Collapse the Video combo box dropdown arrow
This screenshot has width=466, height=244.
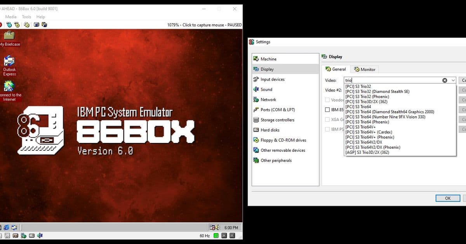(x=453, y=81)
